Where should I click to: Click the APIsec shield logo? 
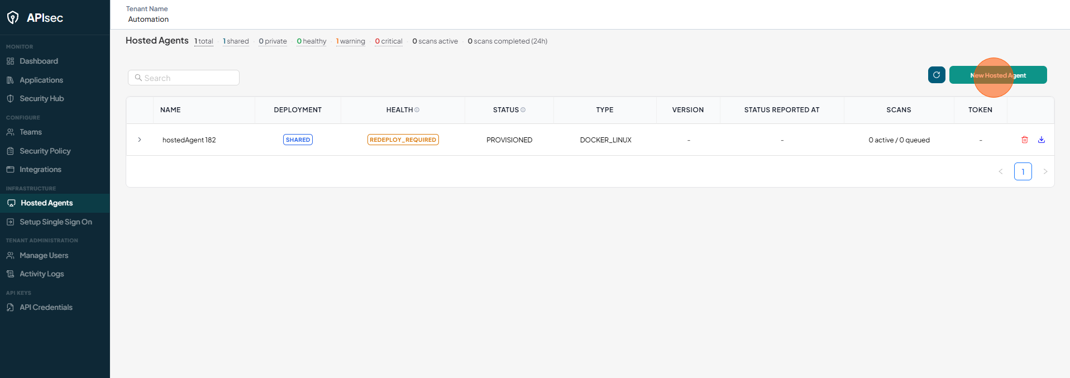[13, 18]
